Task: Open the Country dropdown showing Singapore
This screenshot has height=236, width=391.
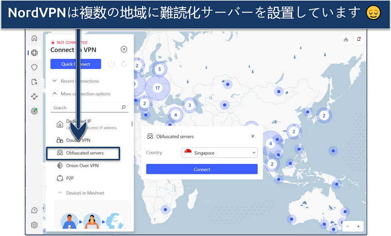Action: 219,153
